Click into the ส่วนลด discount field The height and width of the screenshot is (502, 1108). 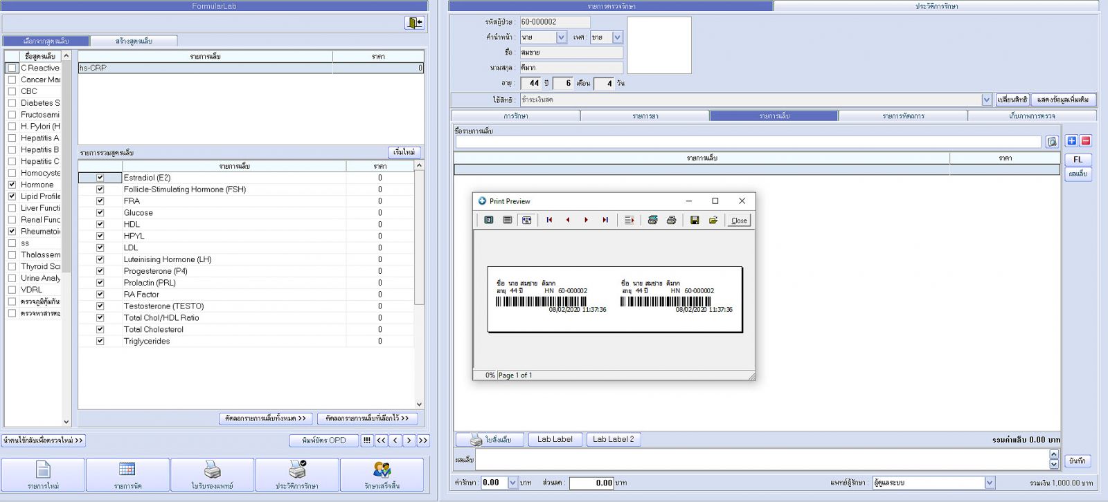click(592, 483)
